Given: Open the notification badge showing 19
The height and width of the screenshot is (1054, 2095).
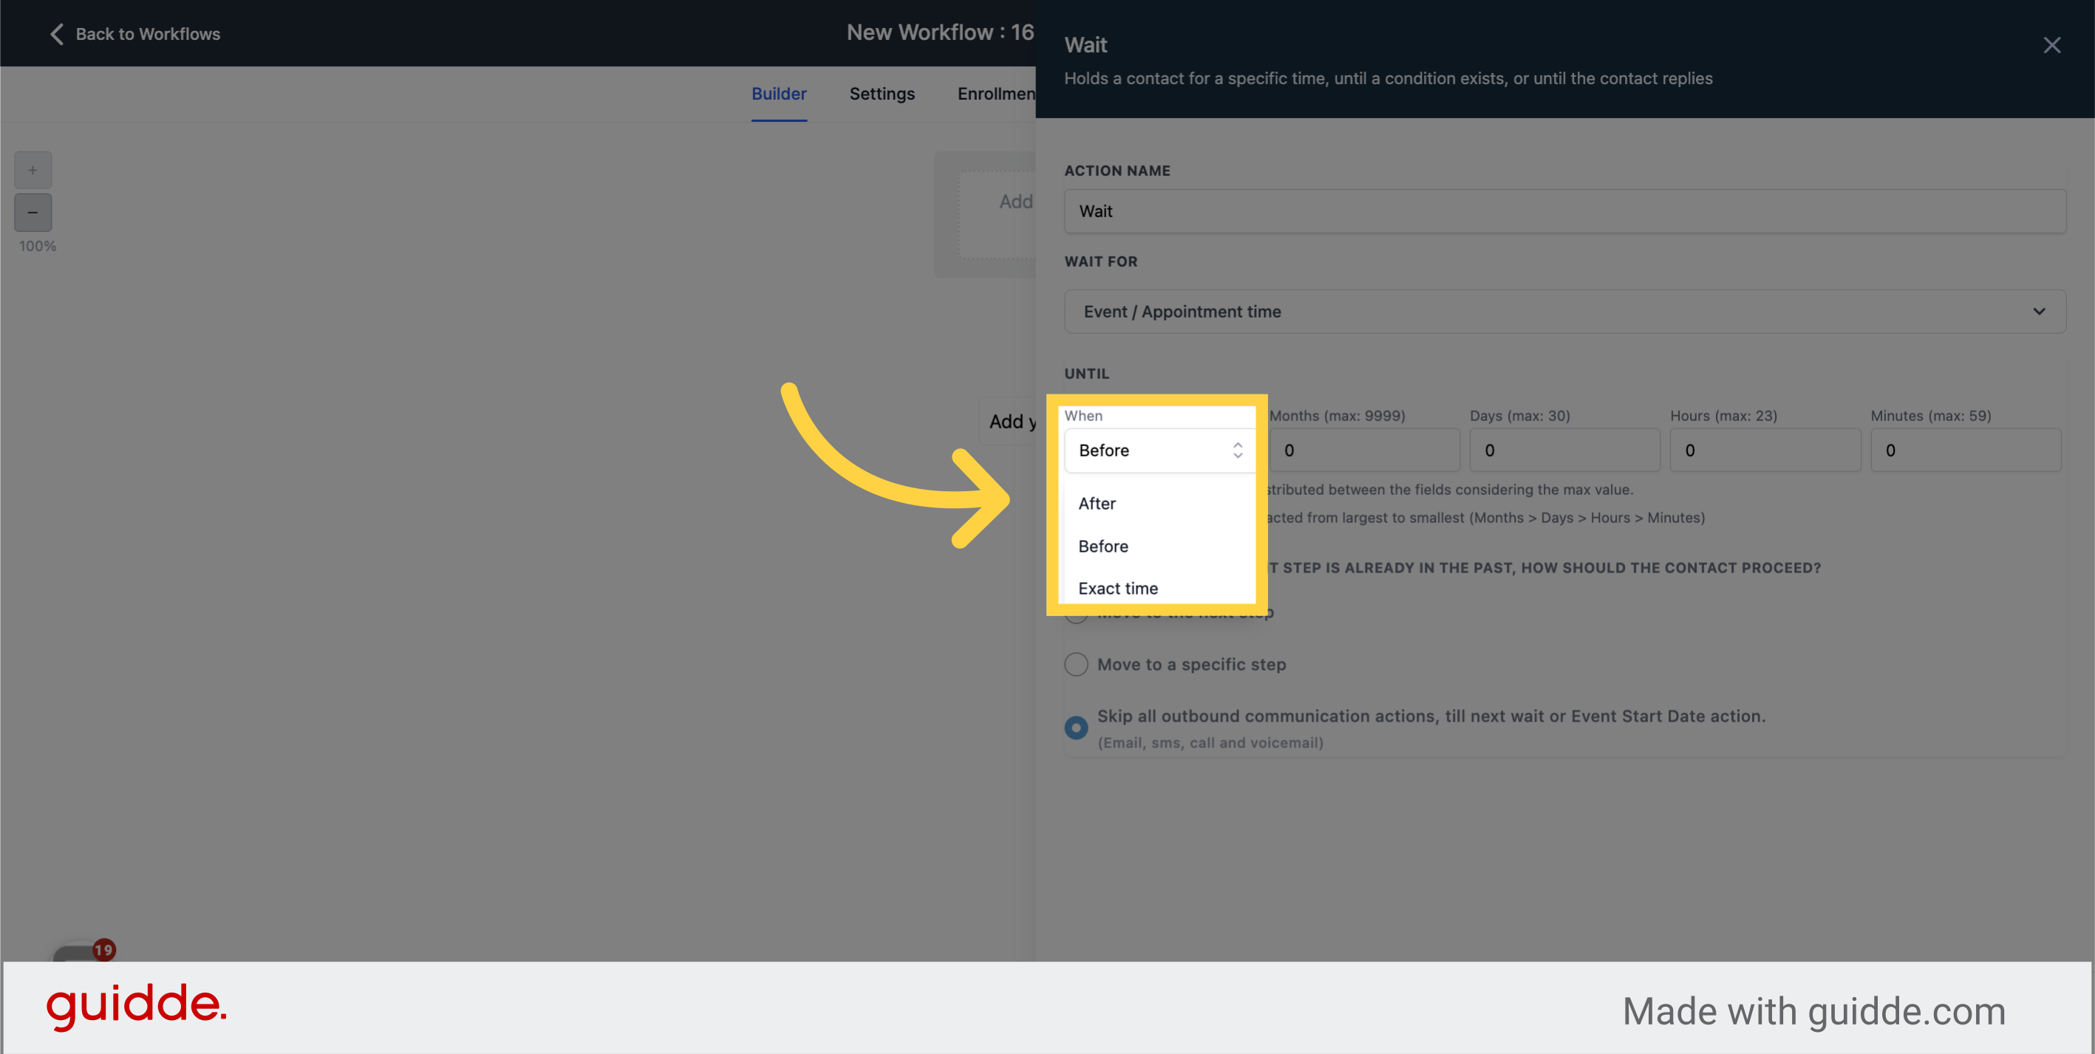Looking at the screenshot, I should [103, 948].
